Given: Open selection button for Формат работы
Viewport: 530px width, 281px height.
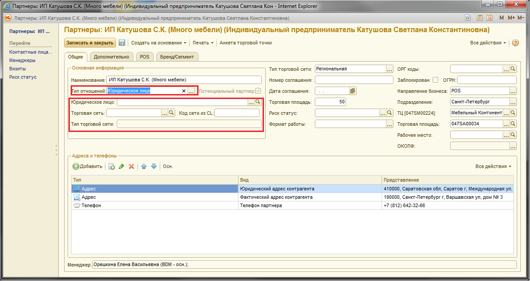Looking at the screenshot, I should (x=389, y=124).
